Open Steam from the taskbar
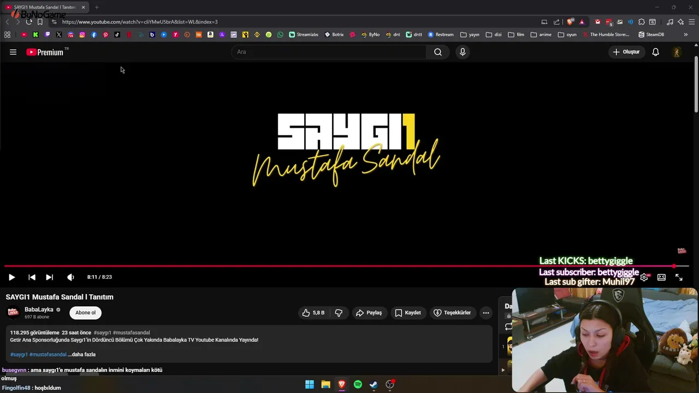 (374, 384)
